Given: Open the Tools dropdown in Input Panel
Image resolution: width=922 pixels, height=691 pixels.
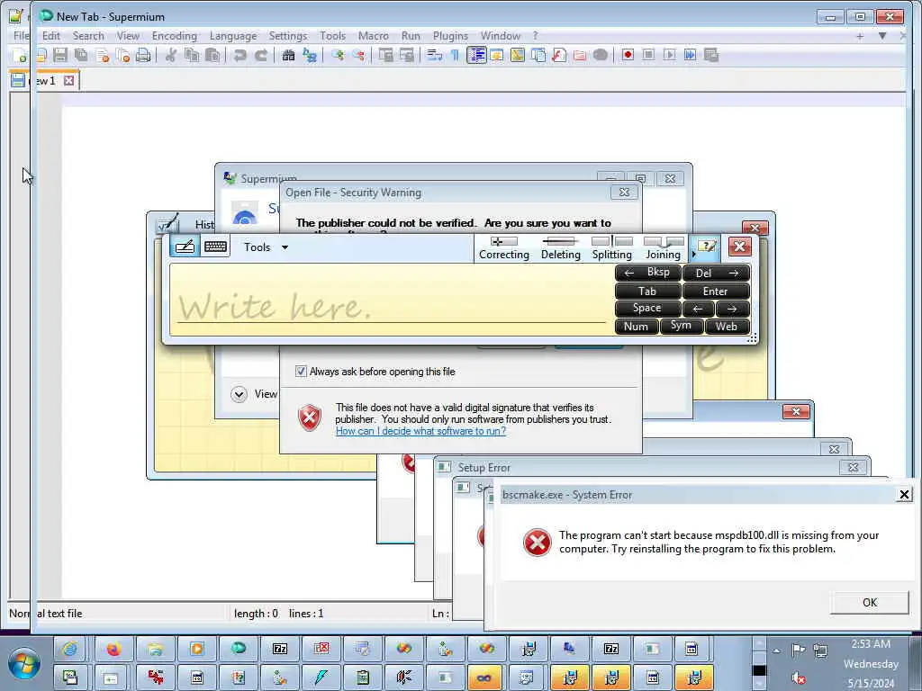Looking at the screenshot, I should click(266, 247).
